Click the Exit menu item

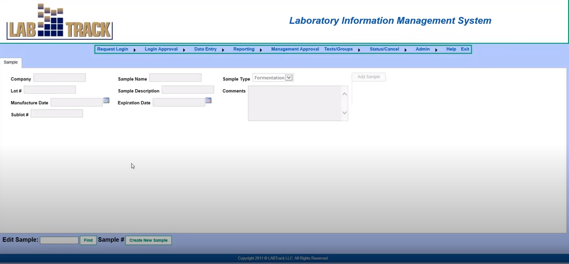pyautogui.click(x=465, y=49)
